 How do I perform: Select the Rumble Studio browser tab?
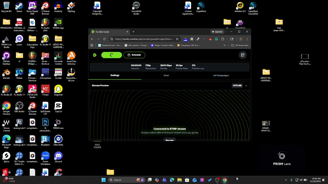click(x=110, y=32)
